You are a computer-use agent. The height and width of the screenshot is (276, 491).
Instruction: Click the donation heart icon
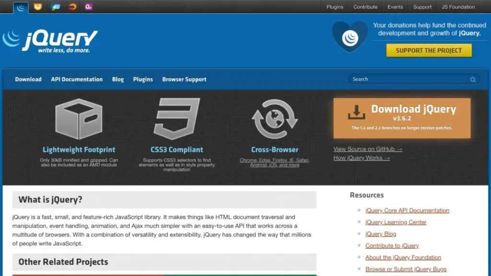350,36
